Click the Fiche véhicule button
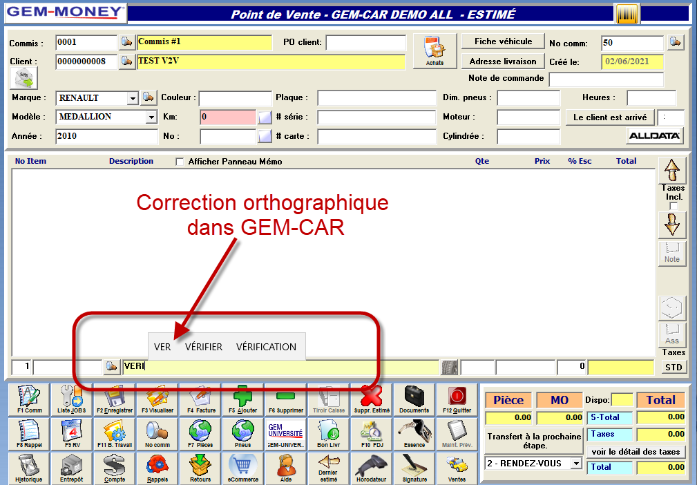The image size is (697, 485). 503,41
